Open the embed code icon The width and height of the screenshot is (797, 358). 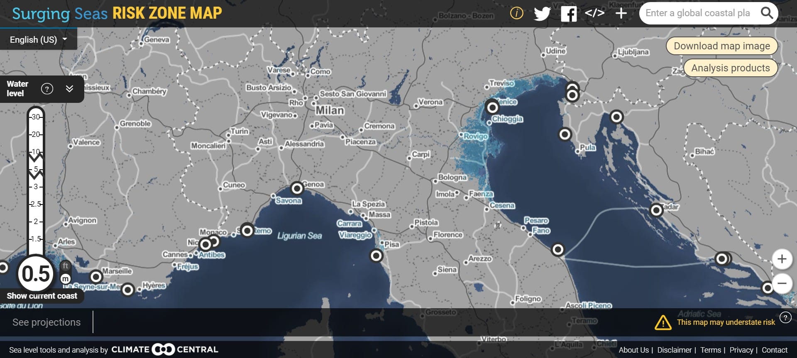click(594, 13)
